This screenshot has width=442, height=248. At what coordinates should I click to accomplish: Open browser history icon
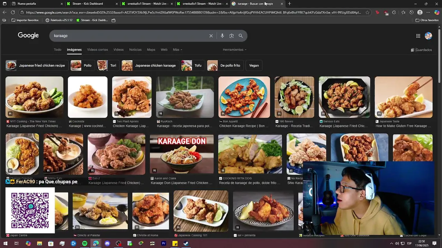(412, 12)
